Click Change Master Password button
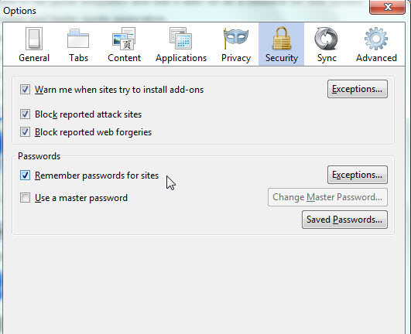Viewport: 411px width, 334px height. point(327,197)
